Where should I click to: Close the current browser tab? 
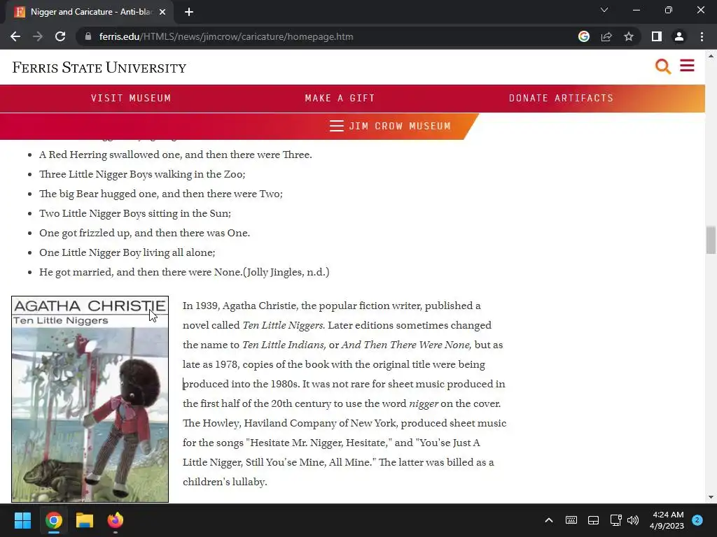(162, 12)
